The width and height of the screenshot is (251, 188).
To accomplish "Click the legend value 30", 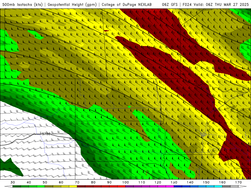I will 13,182.
